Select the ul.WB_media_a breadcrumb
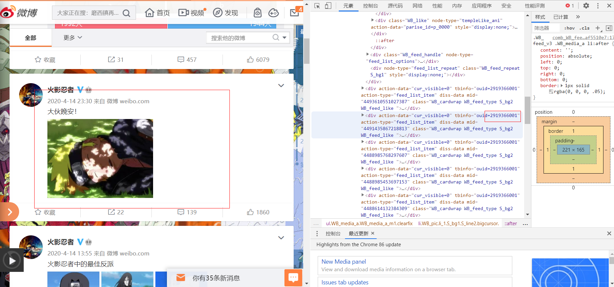 coord(369,224)
